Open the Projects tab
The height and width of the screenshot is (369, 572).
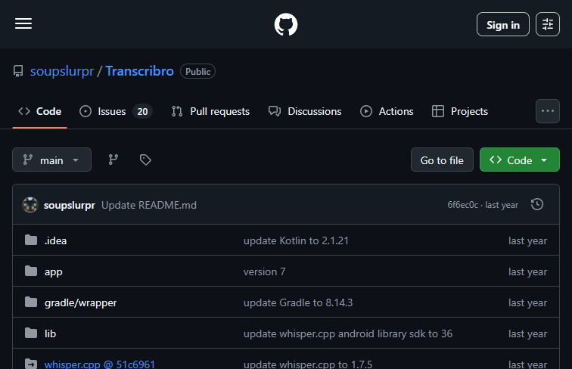pyautogui.click(x=460, y=111)
